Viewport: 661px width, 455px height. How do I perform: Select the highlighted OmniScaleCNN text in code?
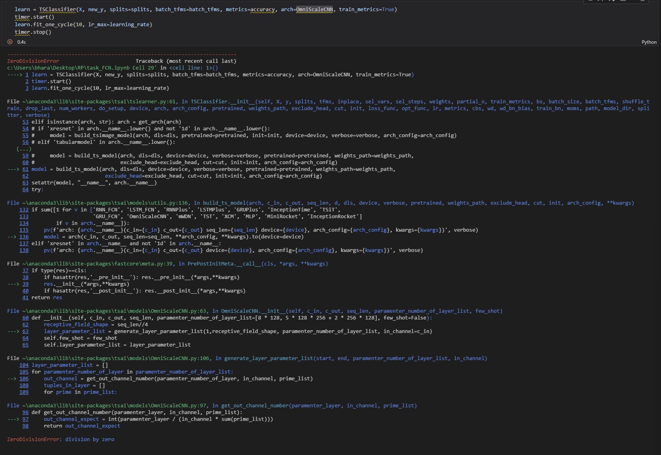click(x=314, y=9)
